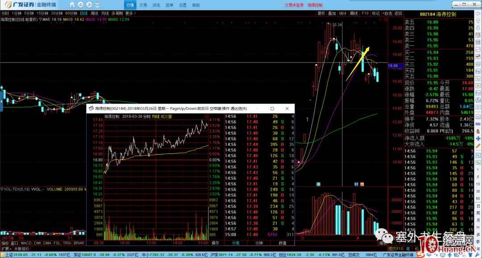
Task: Click the 统计 statistics button
Action: coord(343,13)
